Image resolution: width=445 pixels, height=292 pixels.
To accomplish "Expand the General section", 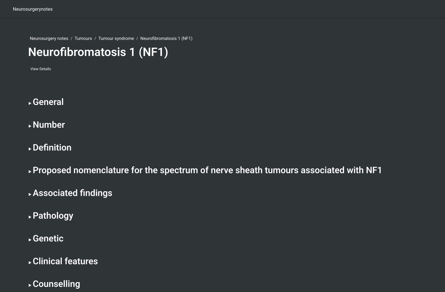I will pyautogui.click(x=48, y=102).
